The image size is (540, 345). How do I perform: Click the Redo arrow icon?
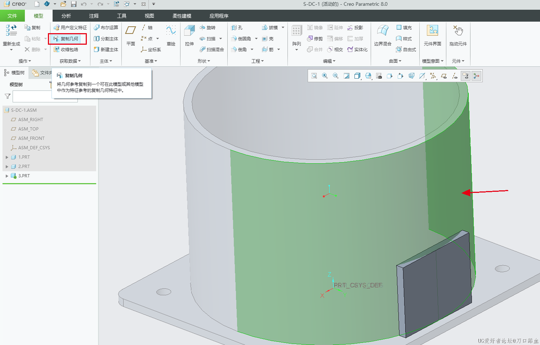click(x=100, y=4)
